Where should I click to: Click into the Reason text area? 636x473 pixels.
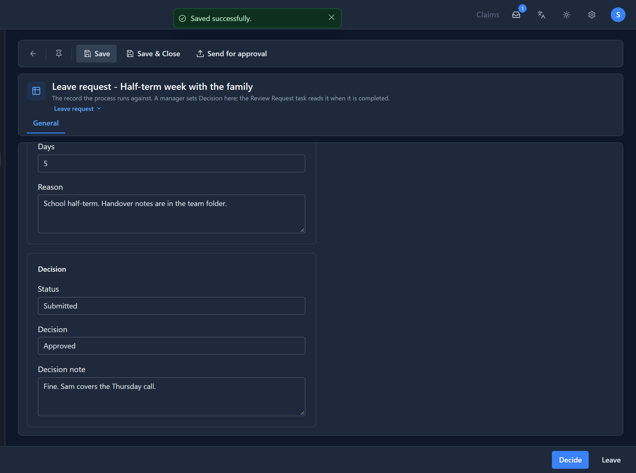pyautogui.click(x=171, y=214)
